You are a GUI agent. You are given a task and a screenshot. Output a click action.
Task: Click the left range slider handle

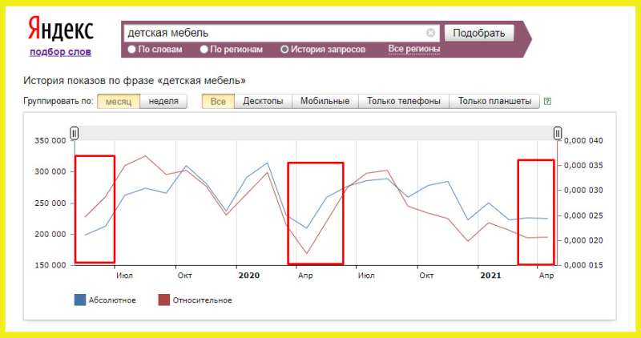74,133
